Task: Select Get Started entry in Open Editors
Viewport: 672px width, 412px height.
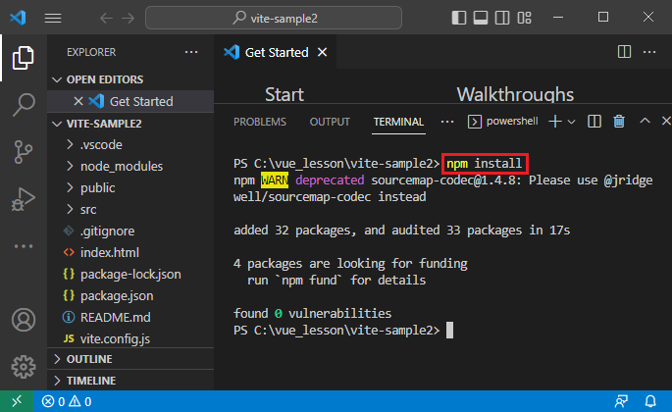Action: pyautogui.click(x=130, y=101)
